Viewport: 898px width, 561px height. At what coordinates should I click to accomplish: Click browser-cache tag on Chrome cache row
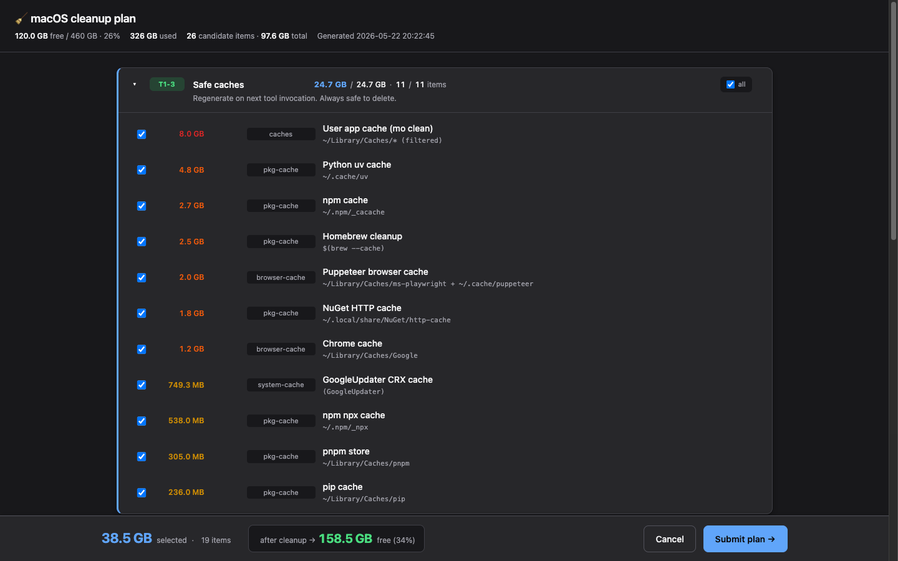[x=281, y=349]
